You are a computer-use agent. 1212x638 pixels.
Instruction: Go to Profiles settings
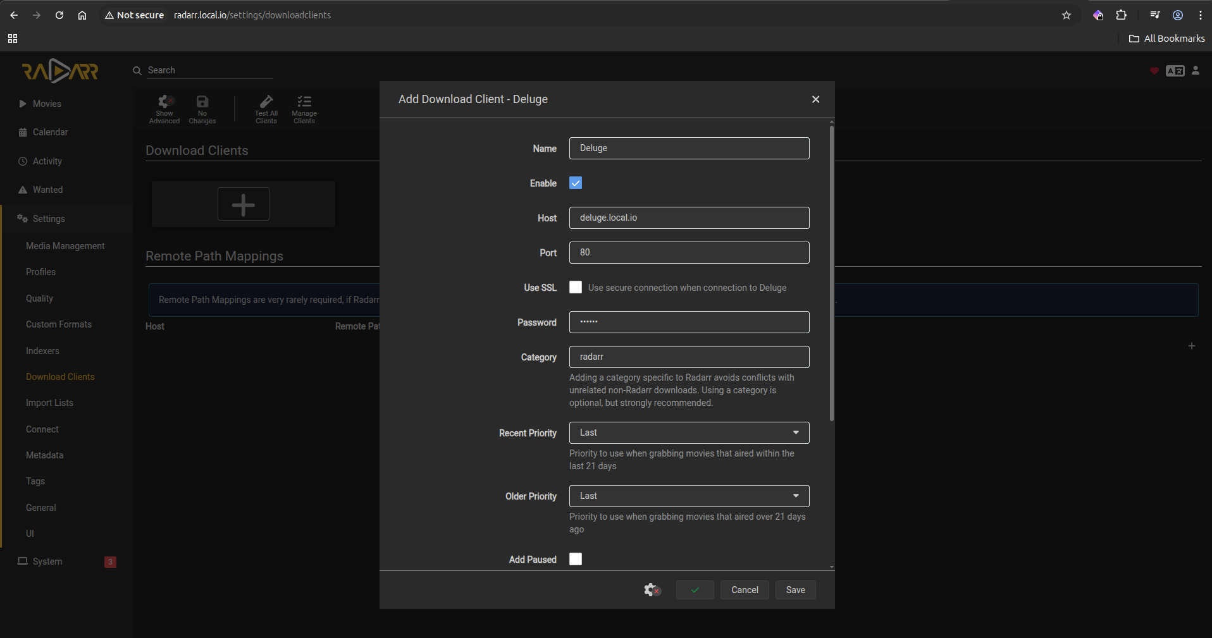[40, 272]
